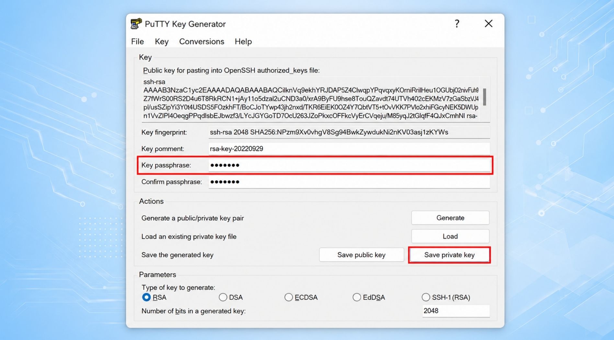Click the Load button
The width and height of the screenshot is (614, 340).
coord(450,236)
